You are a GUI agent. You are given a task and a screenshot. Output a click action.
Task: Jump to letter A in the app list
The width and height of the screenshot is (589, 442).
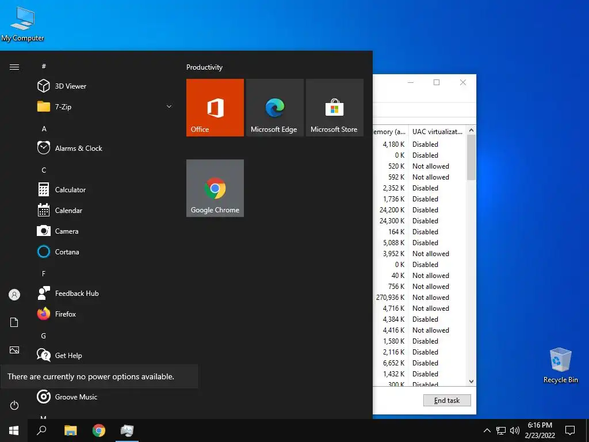(x=44, y=129)
